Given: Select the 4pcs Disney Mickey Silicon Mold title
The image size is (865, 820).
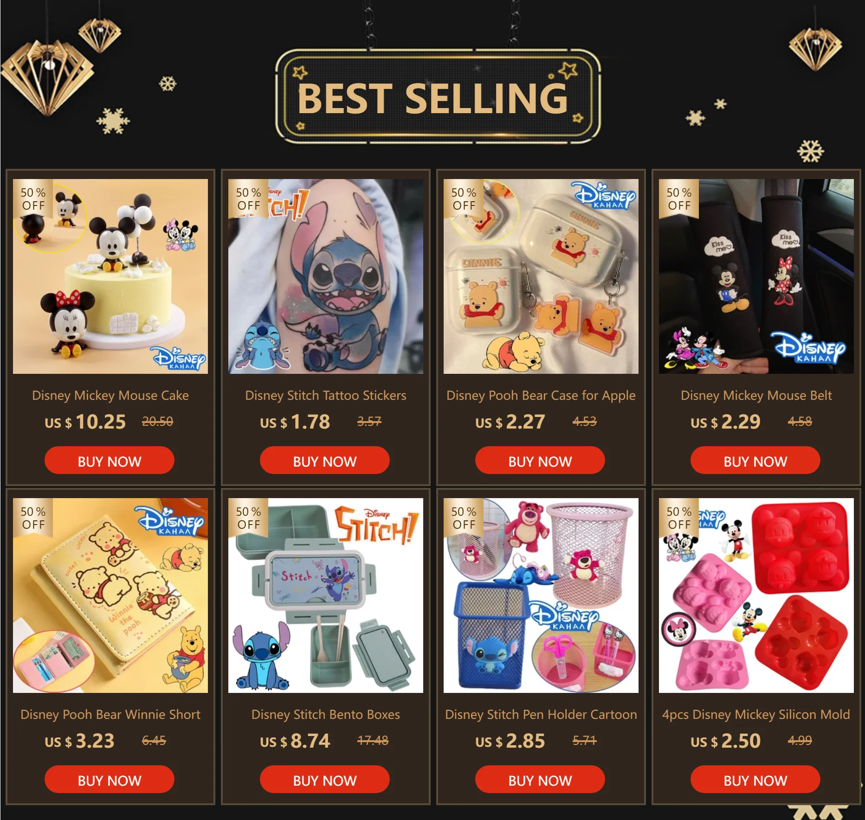Looking at the screenshot, I should click(x=756, y=715).
